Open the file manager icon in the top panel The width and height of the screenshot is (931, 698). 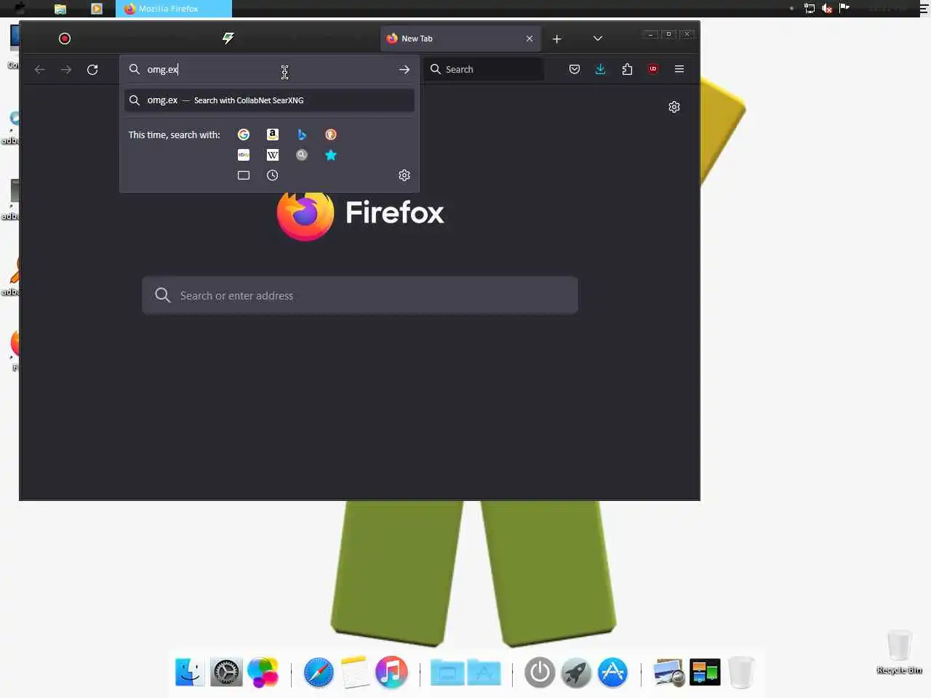60,9
